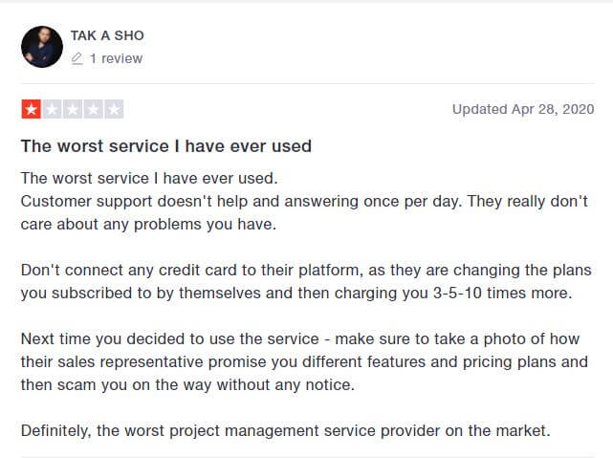Click the line mentioning 'charging you 3-5-10 times more'

pyautogui.click(x=296, y=294)
